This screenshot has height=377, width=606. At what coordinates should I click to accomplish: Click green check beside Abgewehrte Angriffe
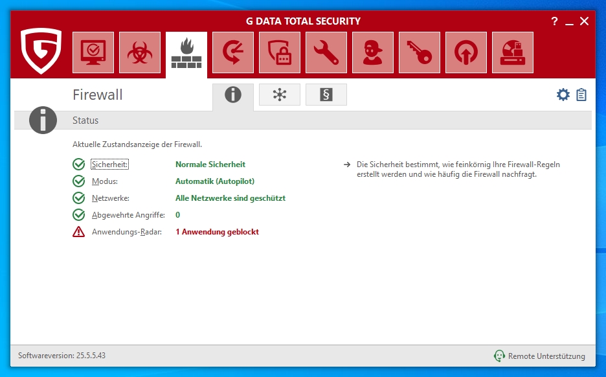[x=79, y=214]
